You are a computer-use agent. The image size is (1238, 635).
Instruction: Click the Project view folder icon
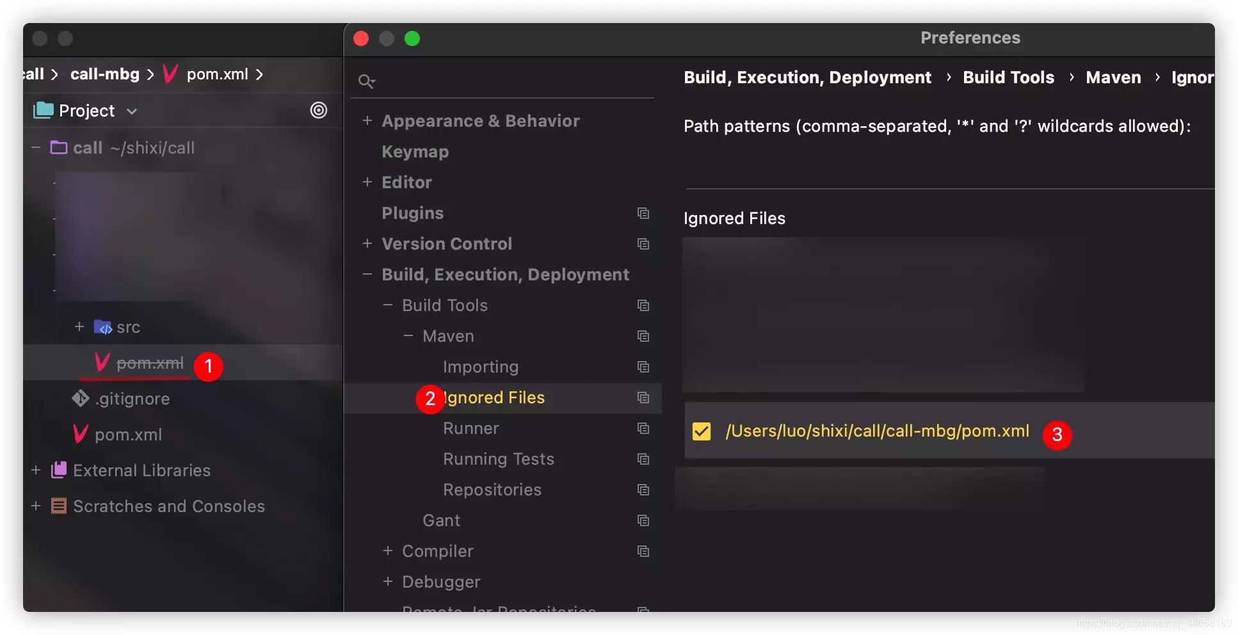(44, 110)
